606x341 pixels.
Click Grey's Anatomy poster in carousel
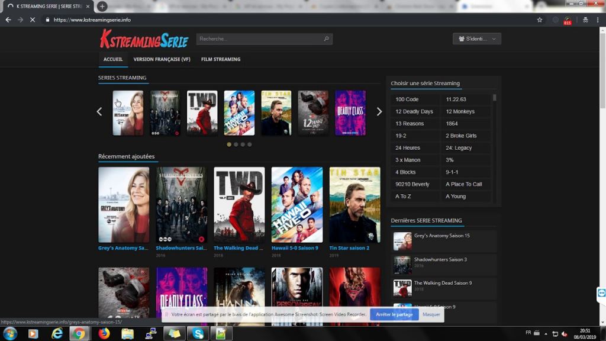(x=128, y=113)
